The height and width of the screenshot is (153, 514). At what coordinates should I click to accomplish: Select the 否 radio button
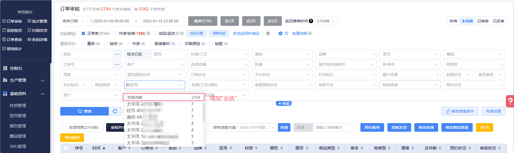[280, 33]
